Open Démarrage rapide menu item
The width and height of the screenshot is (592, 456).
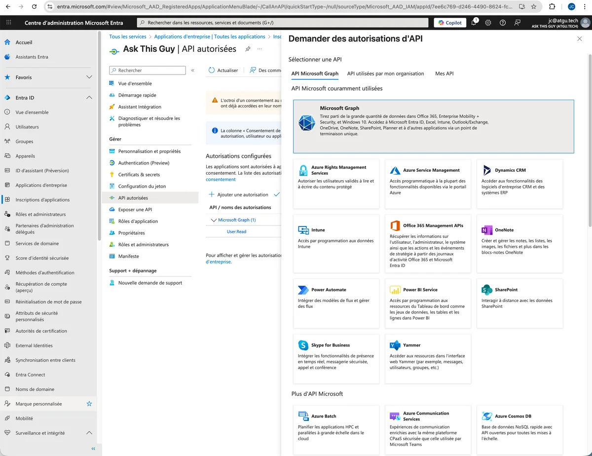click(137, 95)
